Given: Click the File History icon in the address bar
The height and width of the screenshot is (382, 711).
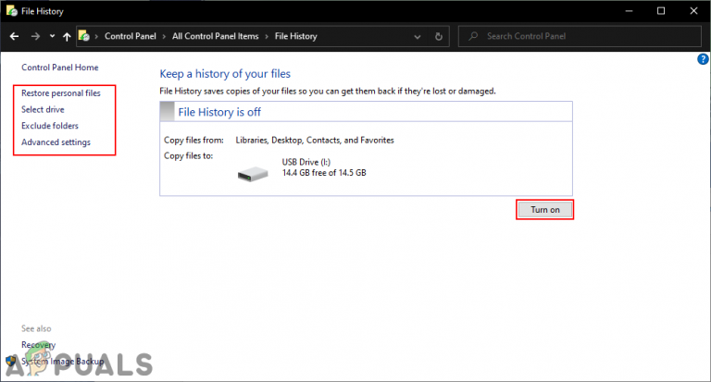Looking at the screenshot, I should [84, 36].
